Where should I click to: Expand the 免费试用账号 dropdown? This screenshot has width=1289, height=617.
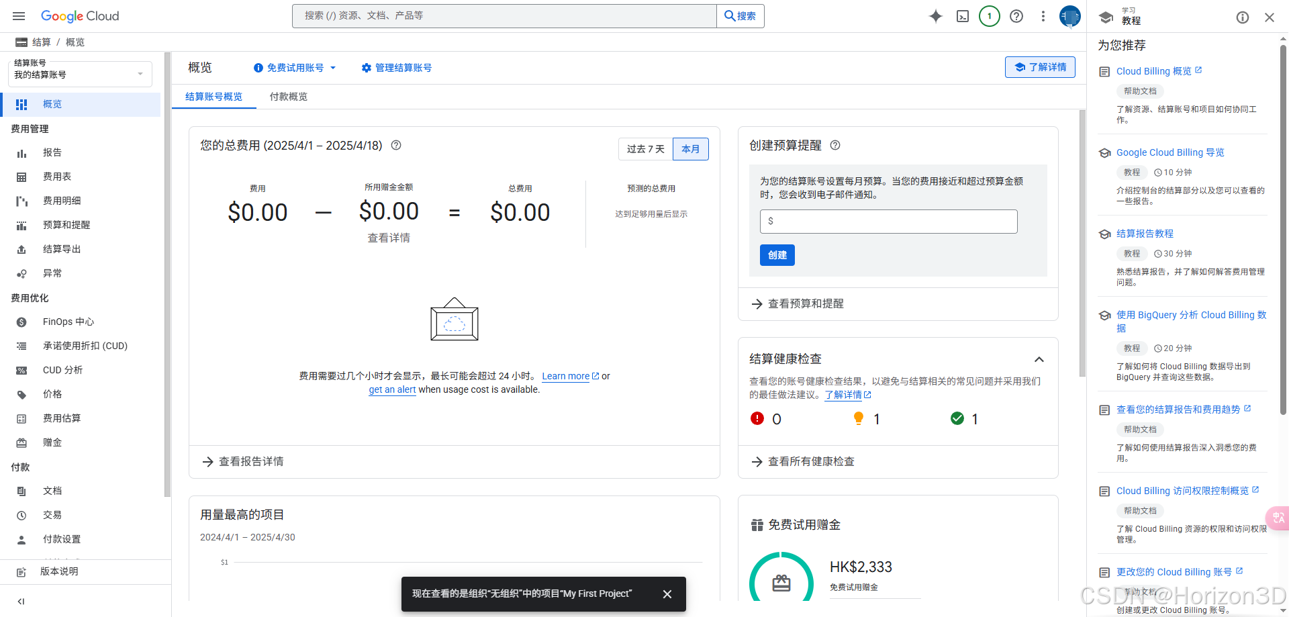295,68
